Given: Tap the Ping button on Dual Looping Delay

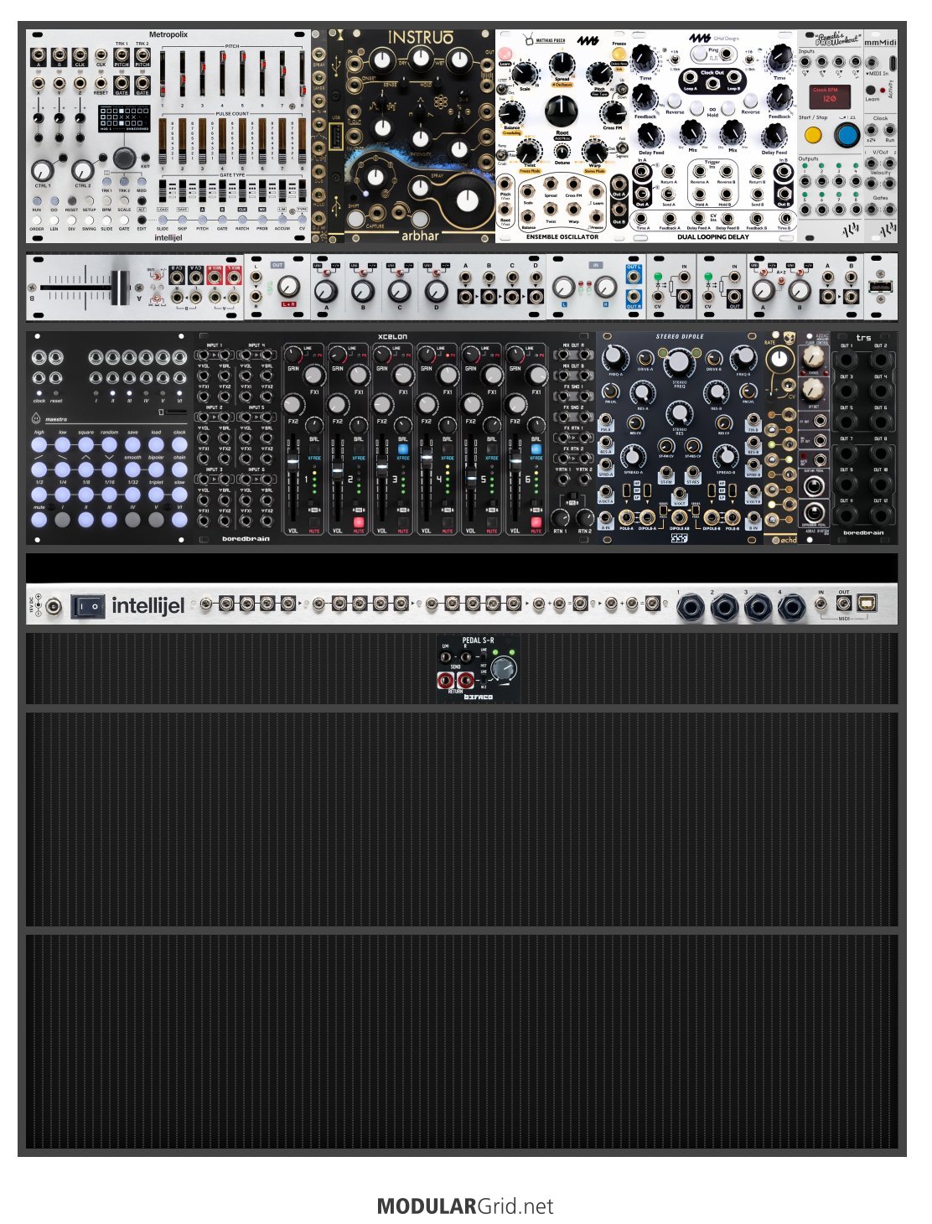Looking at the screenshot, I should tap(700, 54).
